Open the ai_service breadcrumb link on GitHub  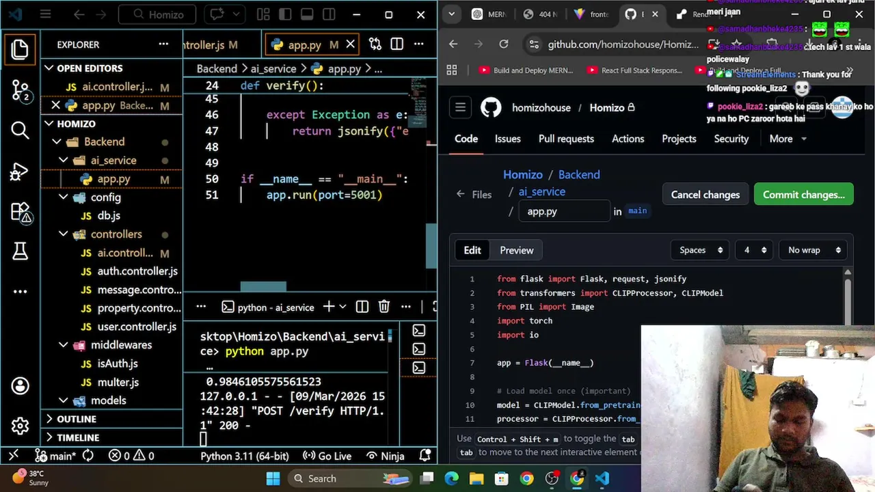click(x=541, y=192)
